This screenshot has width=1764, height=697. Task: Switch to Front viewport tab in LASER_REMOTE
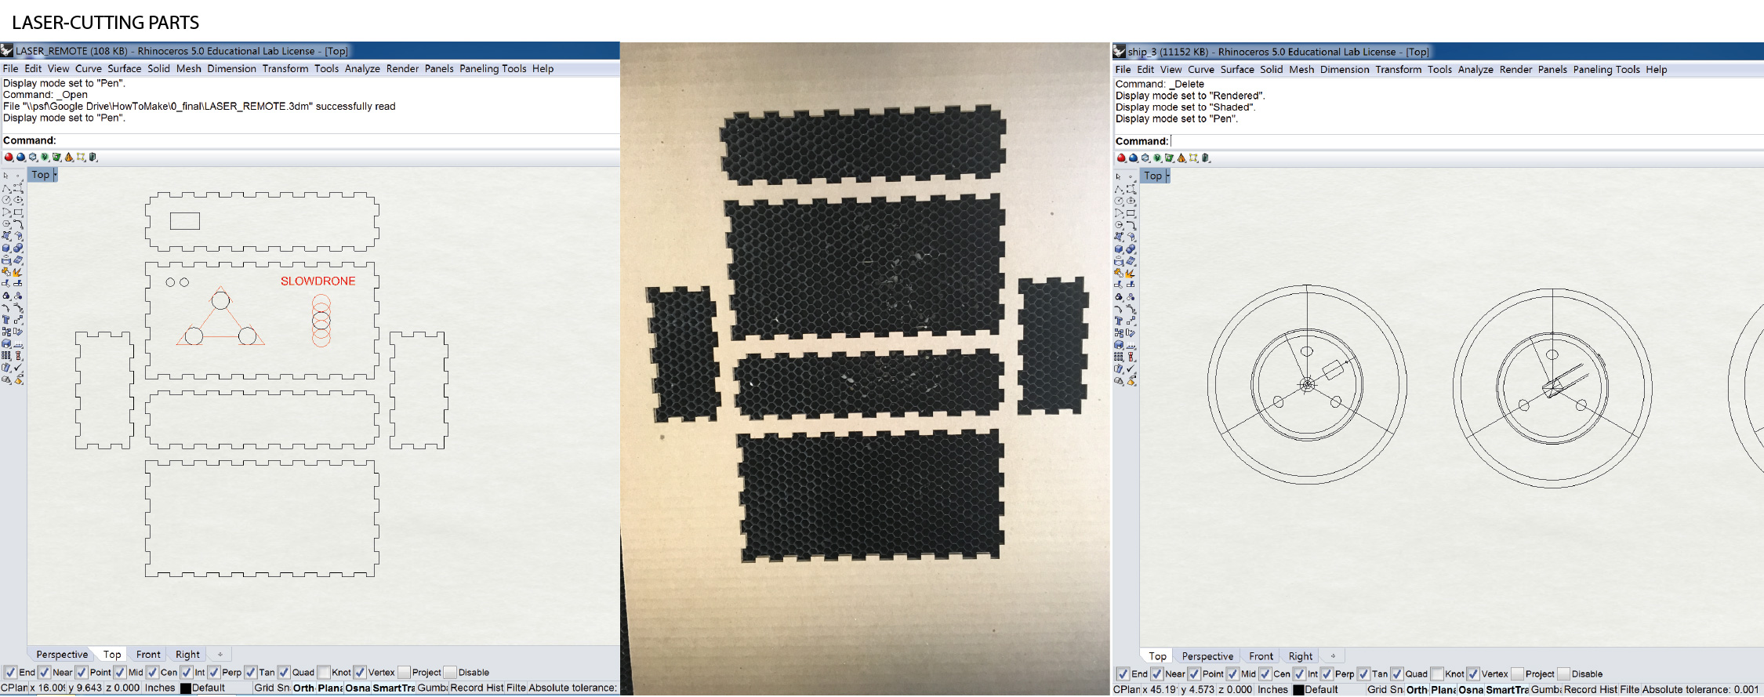148,654
